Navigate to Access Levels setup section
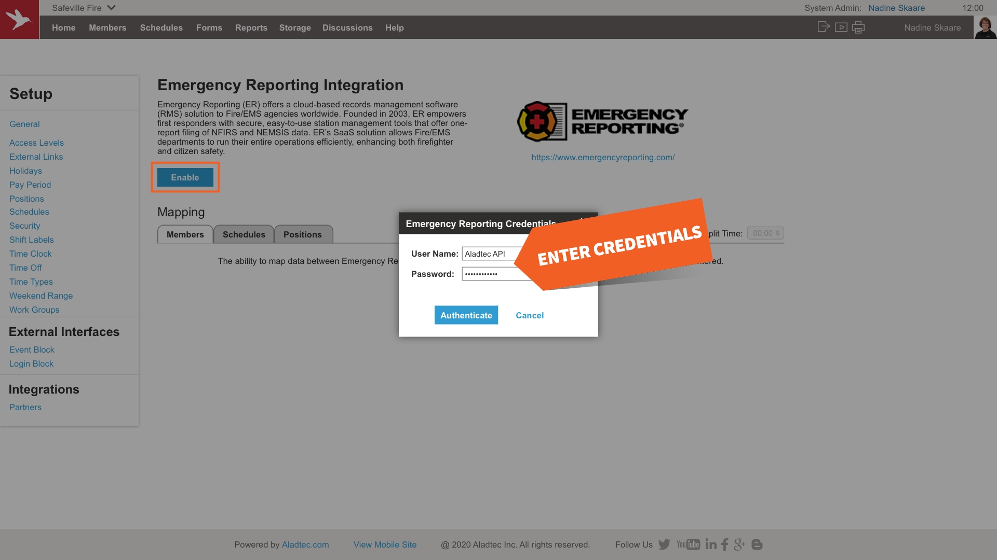The width and height of the screenshot is (997, 560). pyautogui.click(x=36, y=142)
